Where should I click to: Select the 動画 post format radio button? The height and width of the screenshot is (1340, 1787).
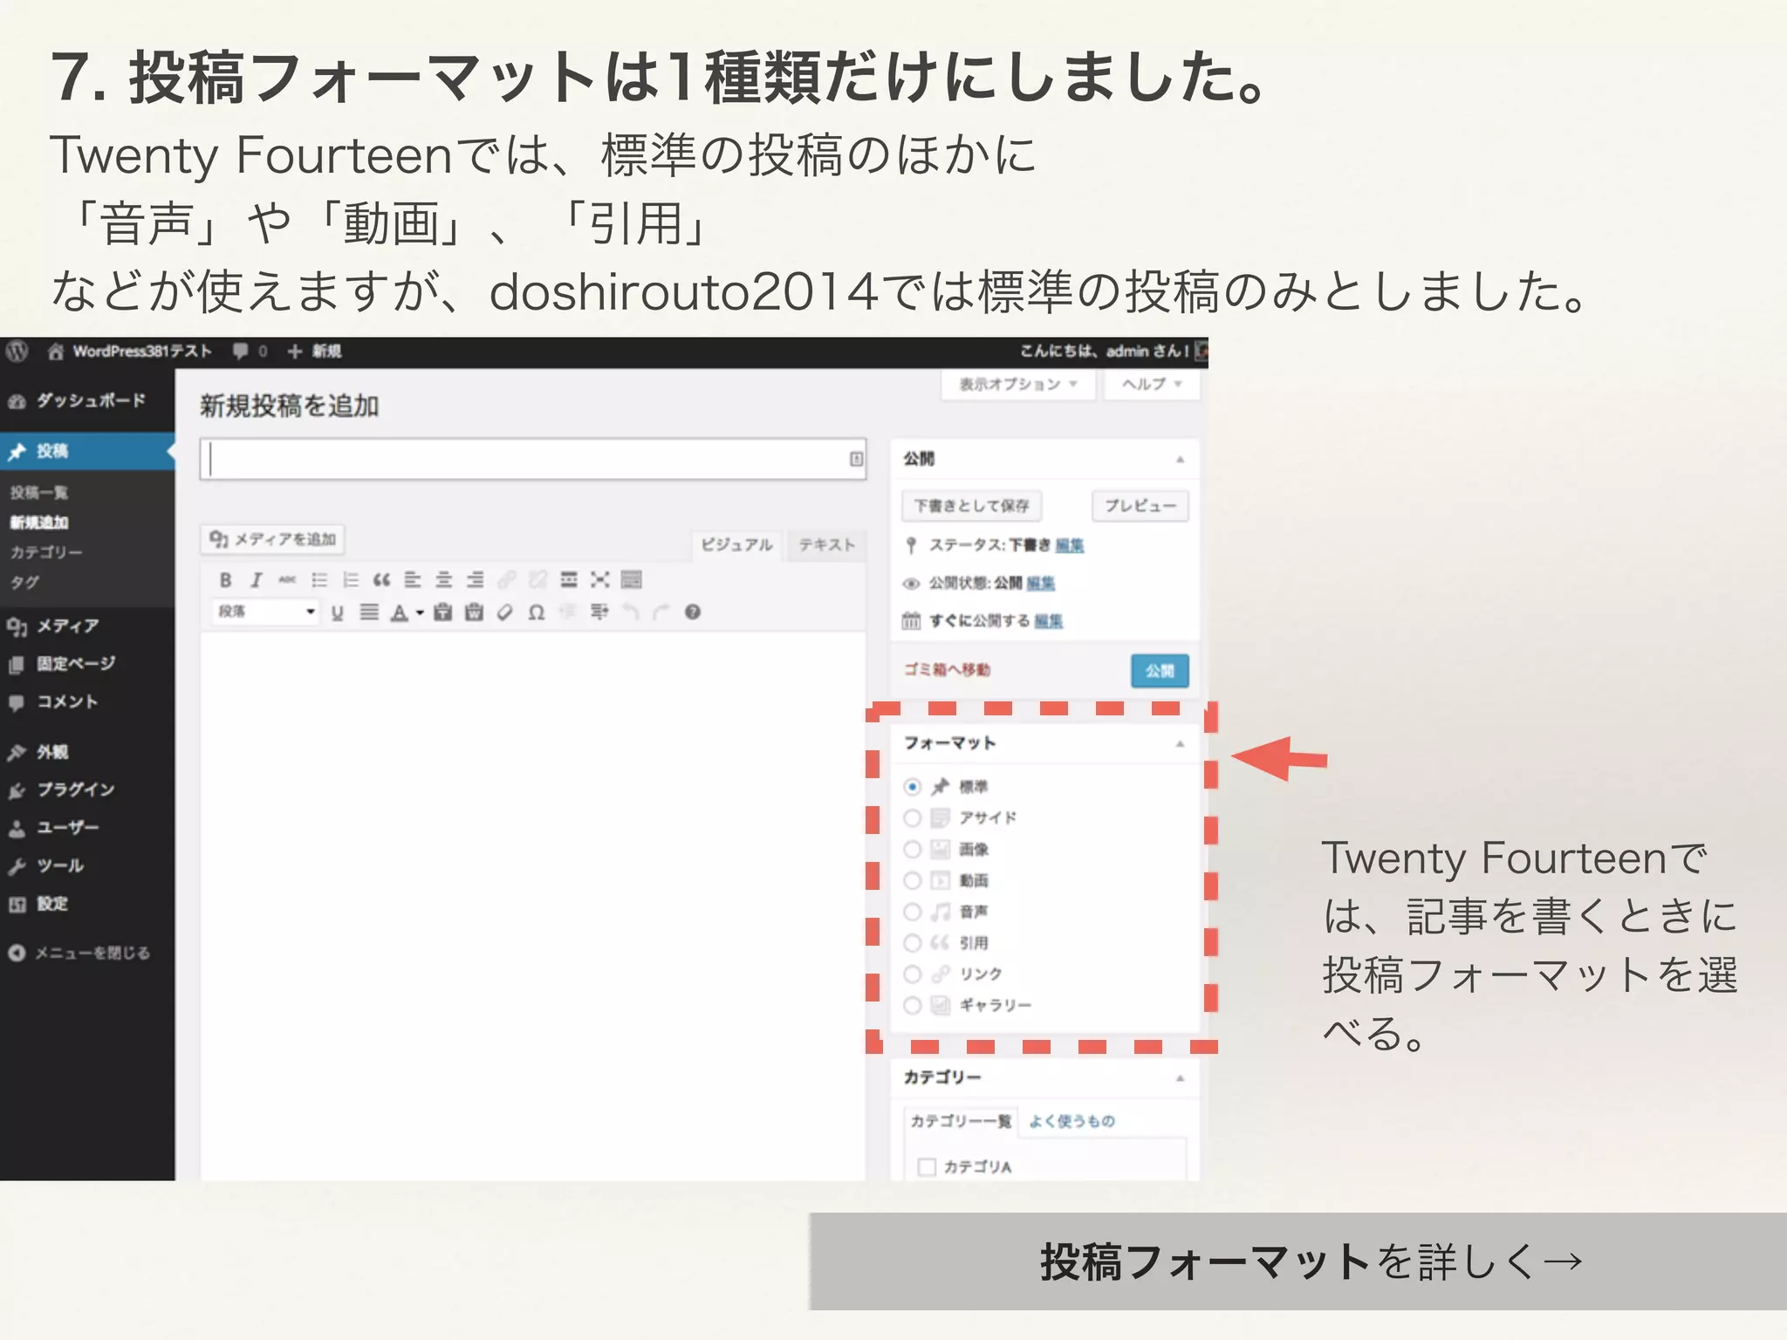pyautogui.click(x=913, y=881)
